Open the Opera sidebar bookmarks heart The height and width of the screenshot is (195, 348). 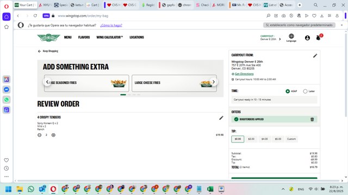coord(7,160)
